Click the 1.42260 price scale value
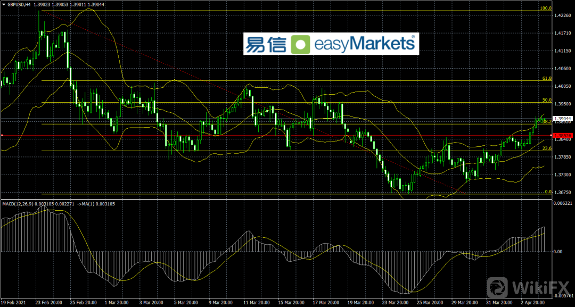The width and height of the screenshot is (575, 307). [562, 15]
